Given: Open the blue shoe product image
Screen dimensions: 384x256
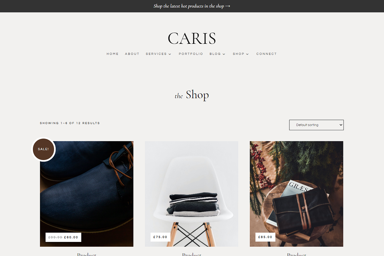Looking at the screenshot, I should point(87,194).
